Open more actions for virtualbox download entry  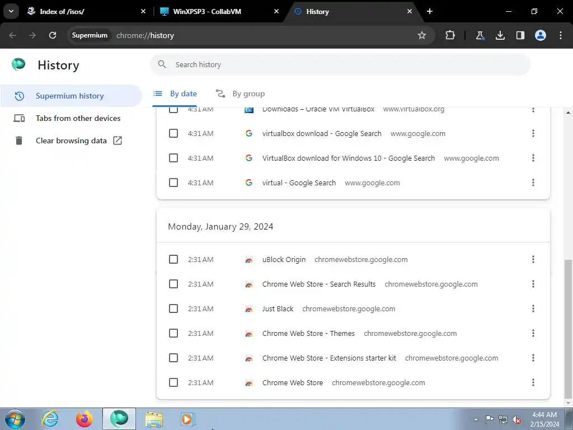click(x=533, y=133)
